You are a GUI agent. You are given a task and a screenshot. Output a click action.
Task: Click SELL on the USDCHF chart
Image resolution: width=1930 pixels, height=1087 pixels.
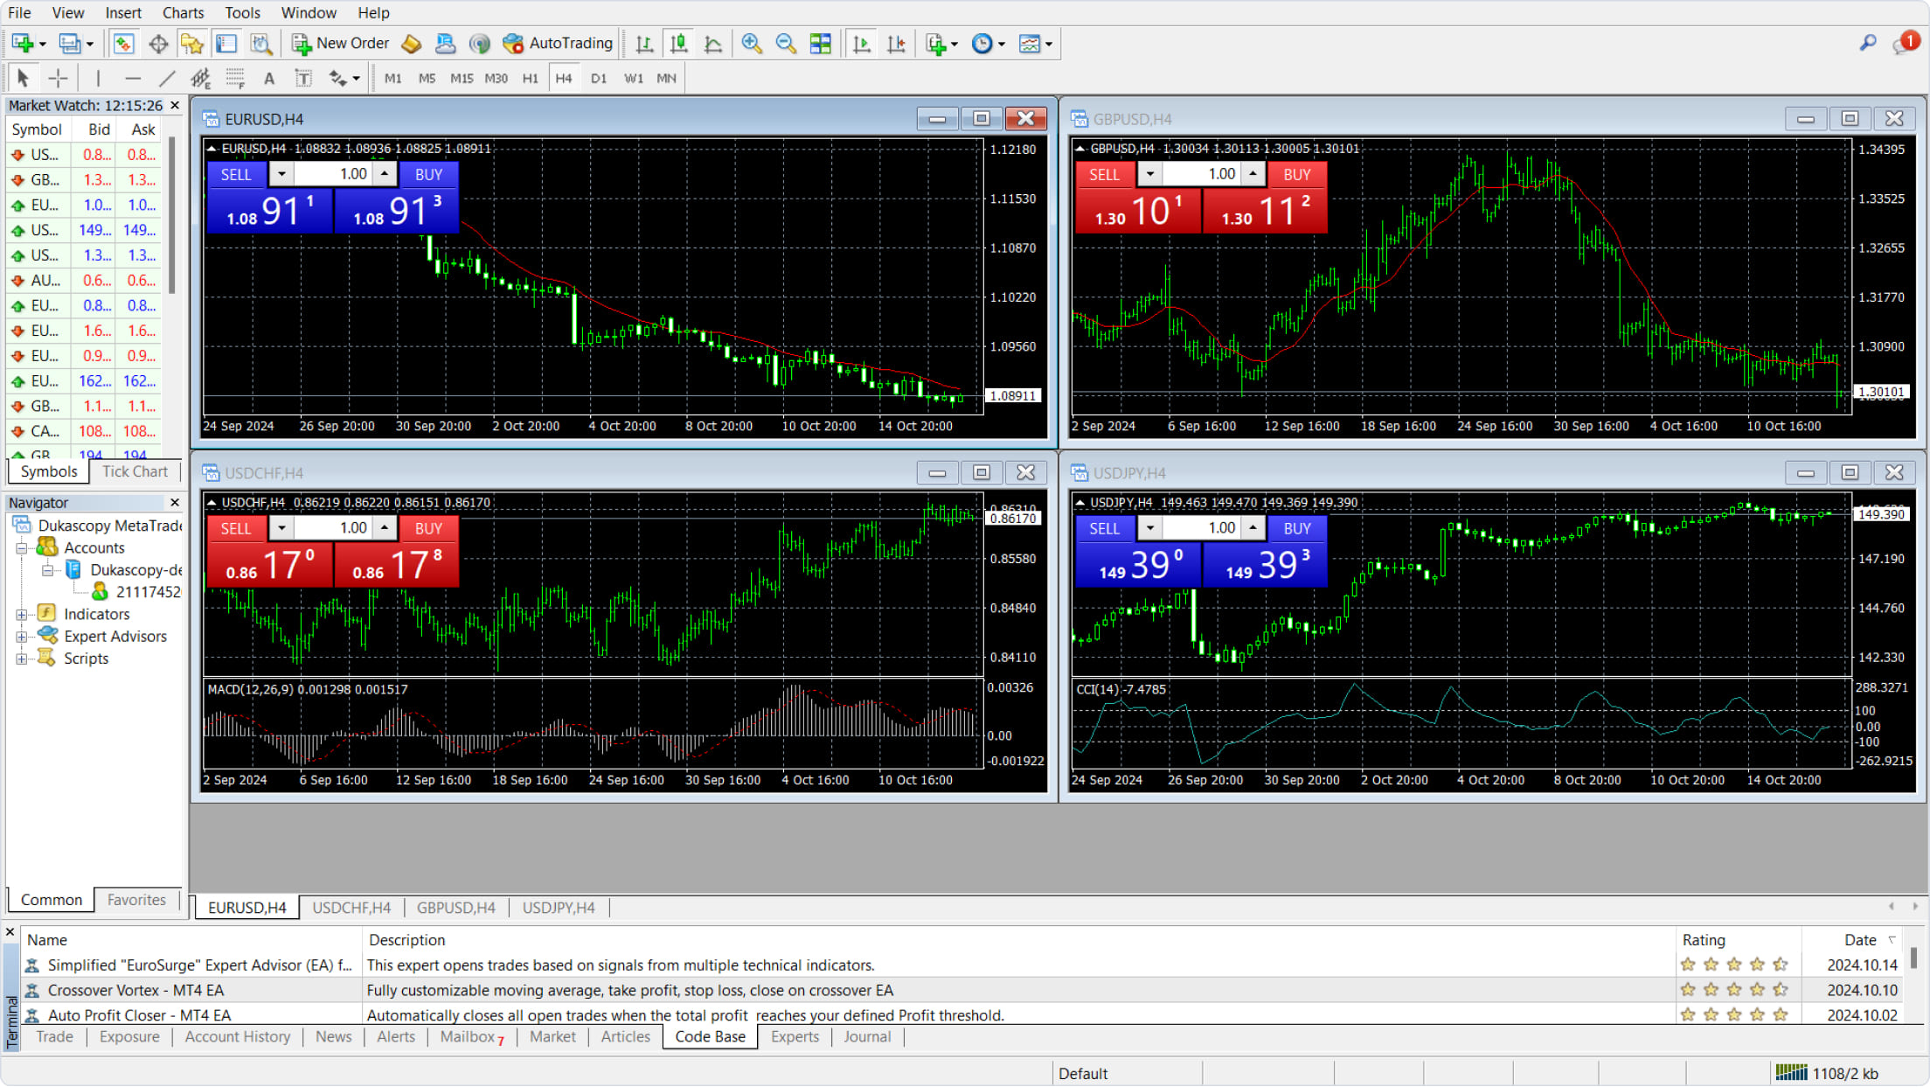coord(236,528)
